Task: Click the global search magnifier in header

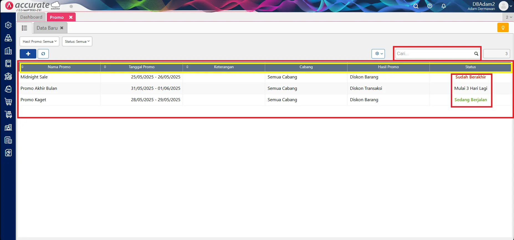Action: [x=416, y=6]
